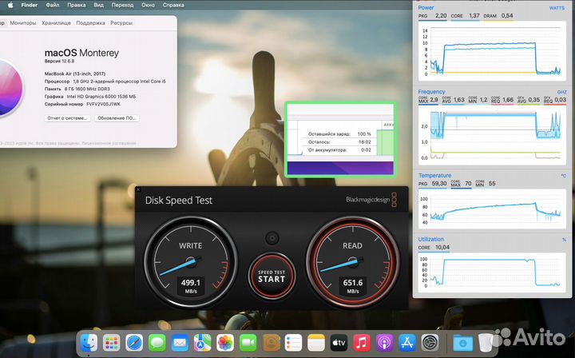575x358 pixels.
Task: Open Disk Speed Test settings gear
Action: [272, 238]
